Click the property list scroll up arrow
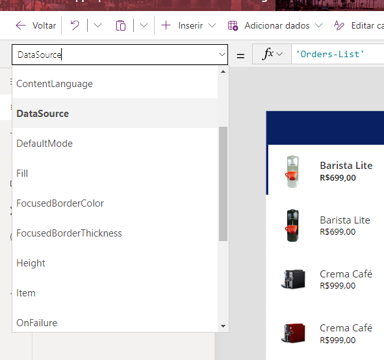 click(223, 71)
